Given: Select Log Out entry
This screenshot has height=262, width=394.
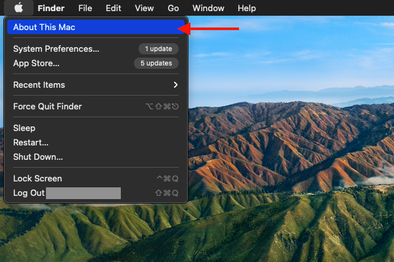Looking at the screenshot, I should tap(96, 193).
